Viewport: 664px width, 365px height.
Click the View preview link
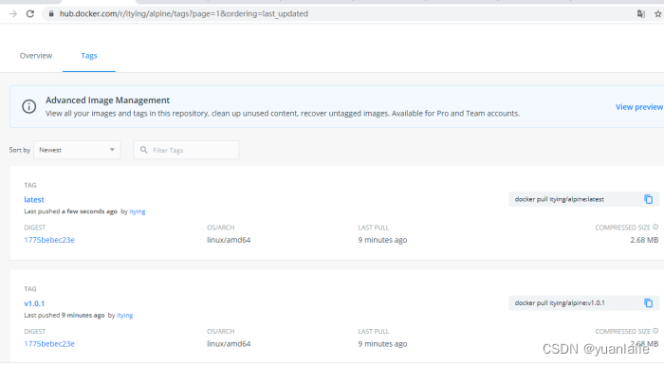(639, 107)
